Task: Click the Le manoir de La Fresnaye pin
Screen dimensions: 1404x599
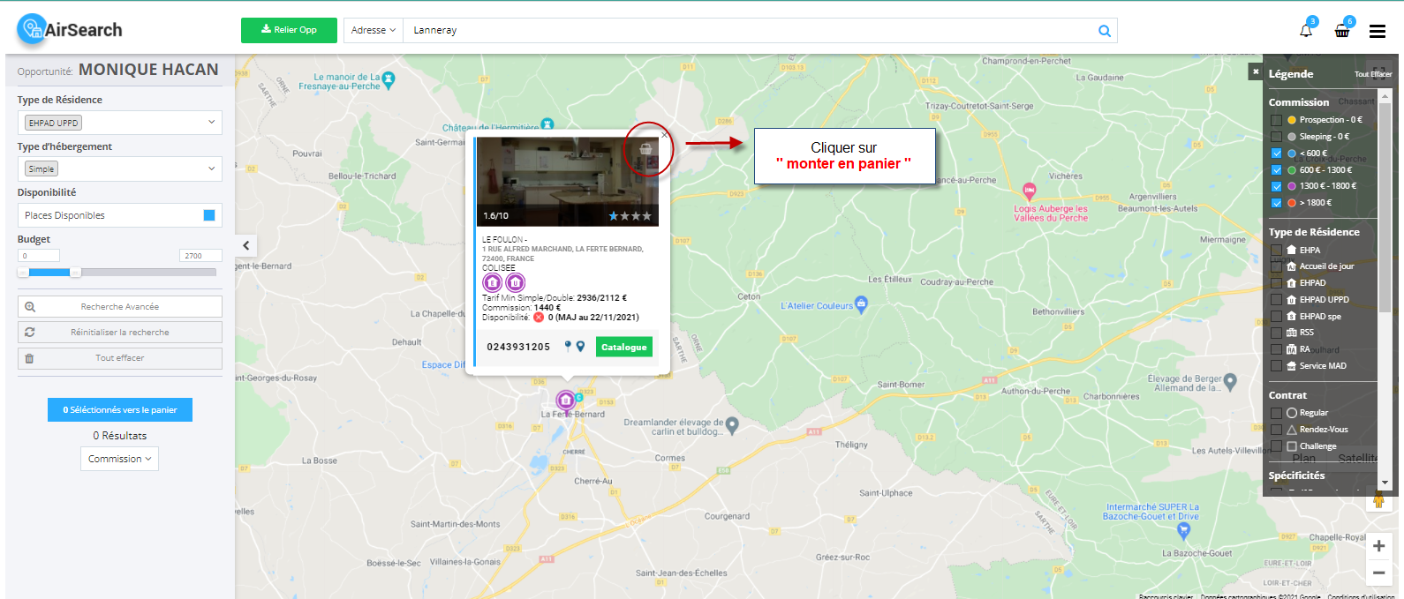Action: (x=389, y=79)
